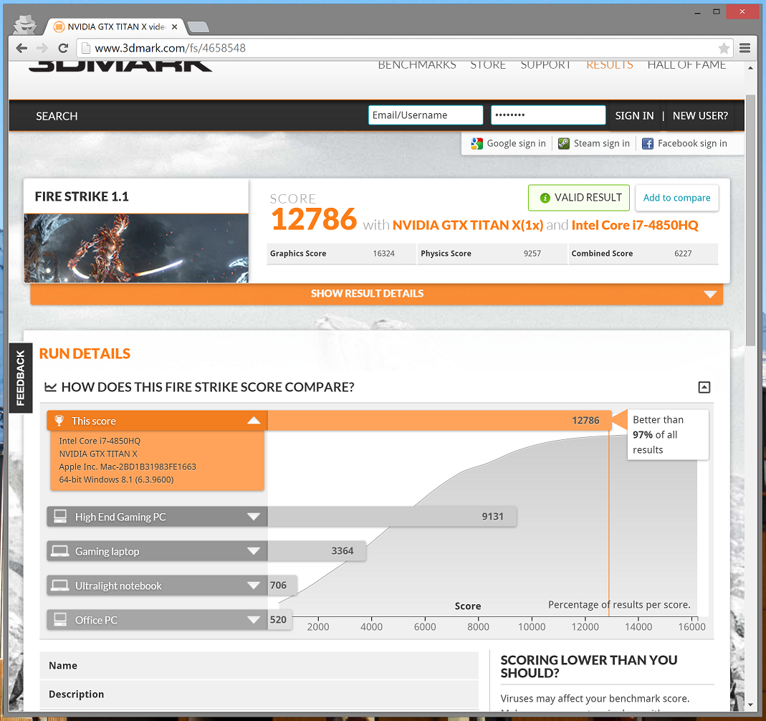Click the page vertical scrollbar thumb
The width and height of the screenshot is (766, 721).
coord(751,220)
